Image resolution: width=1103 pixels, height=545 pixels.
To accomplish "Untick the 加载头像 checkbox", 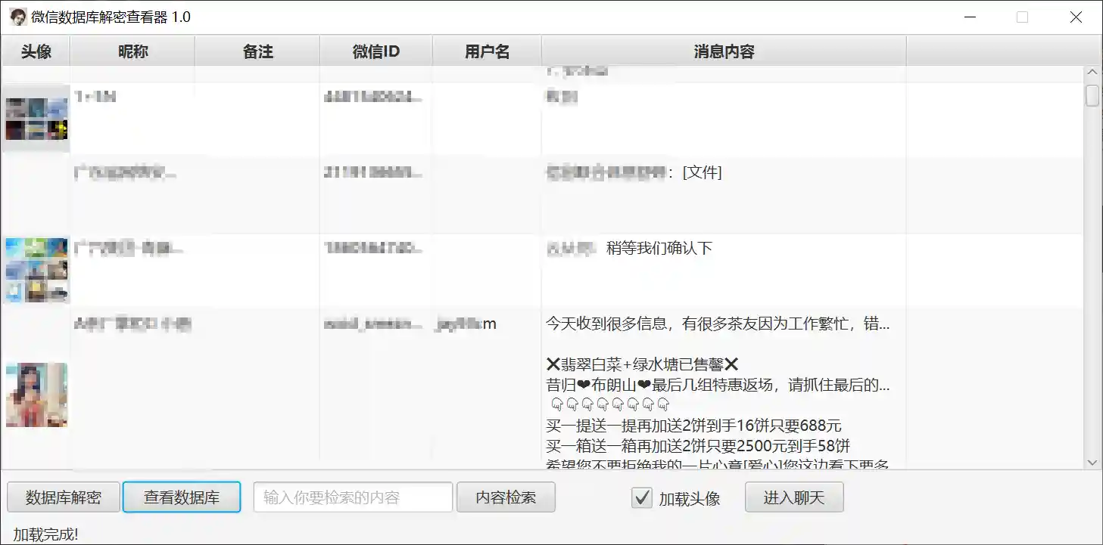I will tap(642, 498).
